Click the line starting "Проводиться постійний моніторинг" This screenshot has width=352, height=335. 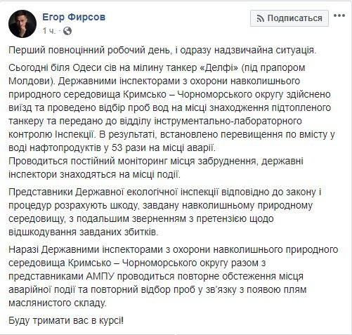pos(156,162)
